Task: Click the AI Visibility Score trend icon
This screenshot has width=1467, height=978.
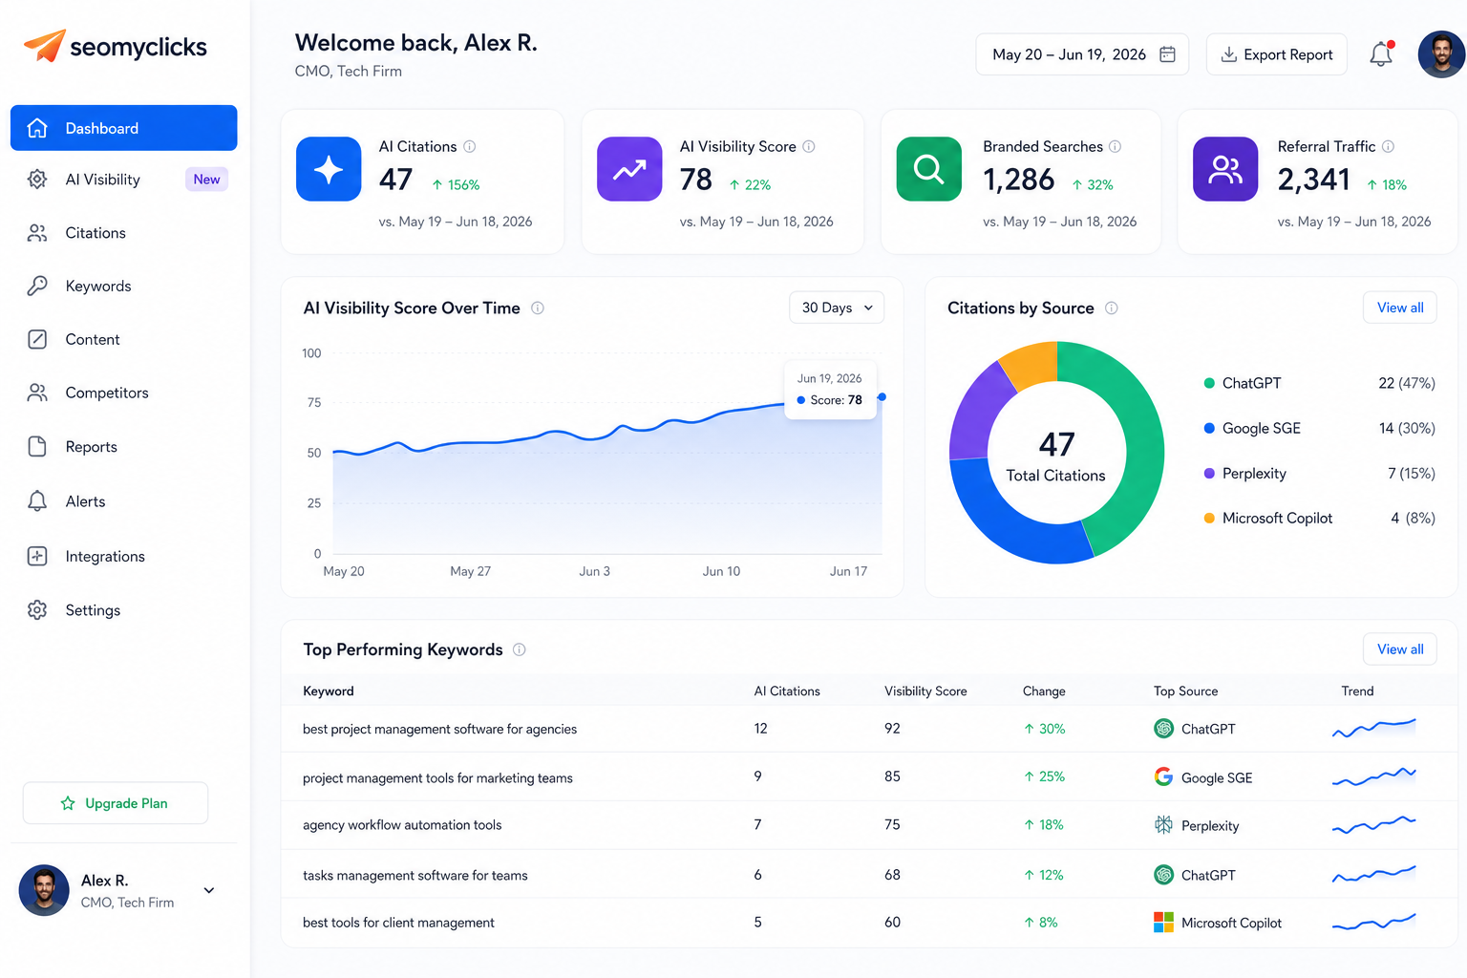Action: coord(629,169)
